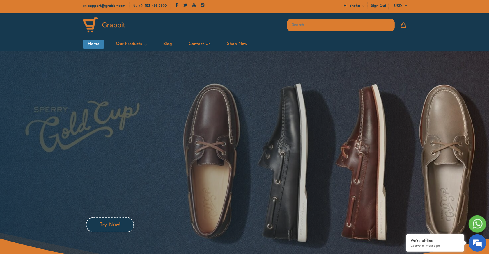Click the support@grabbit.com email link

[x=107, y=6]
